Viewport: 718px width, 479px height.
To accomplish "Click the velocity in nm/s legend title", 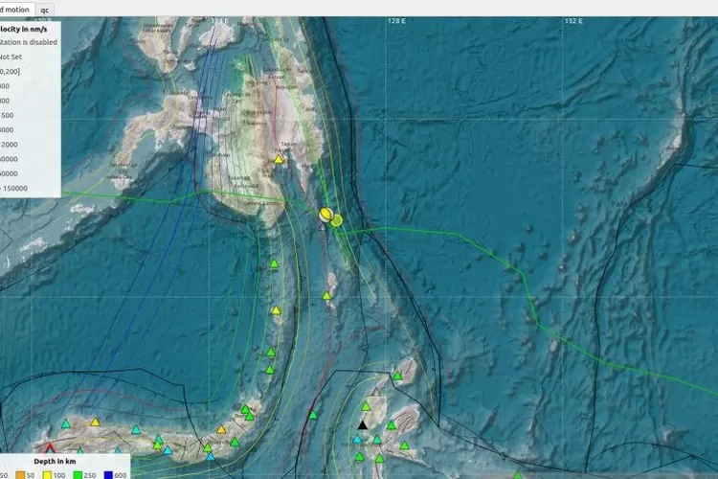I will [x=23, y=29].
